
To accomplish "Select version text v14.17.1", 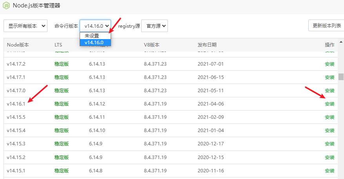I will (x=16, y=77).
